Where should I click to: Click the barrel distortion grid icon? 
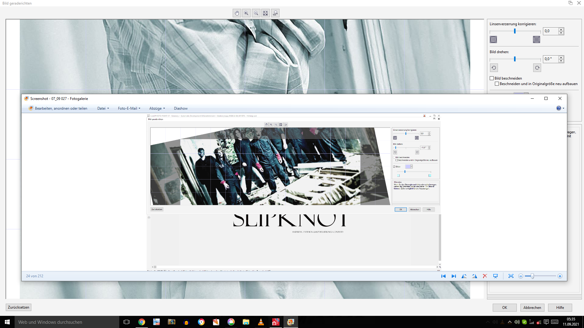point(493,39)
